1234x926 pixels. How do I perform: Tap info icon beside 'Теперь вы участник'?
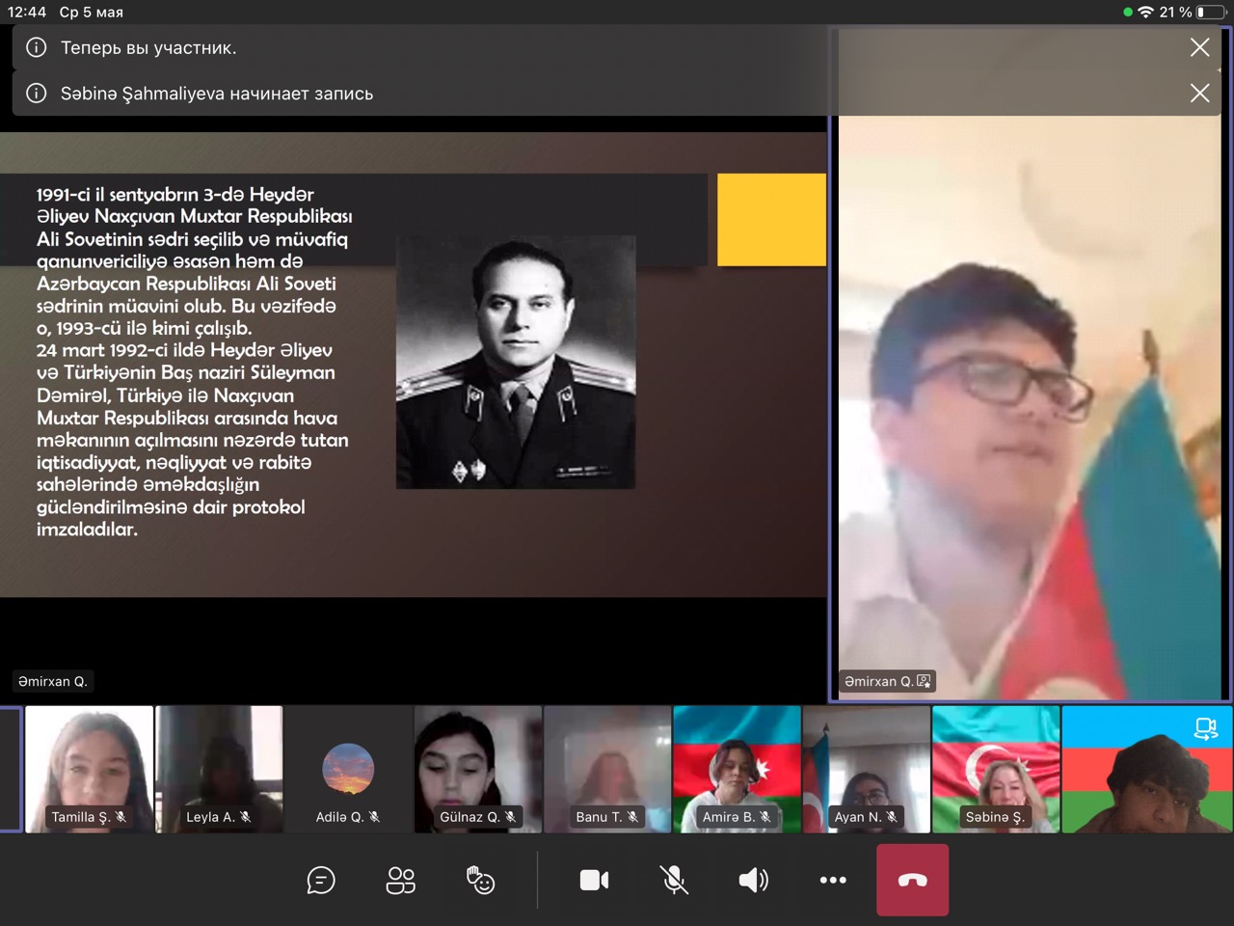coord(37,47)
